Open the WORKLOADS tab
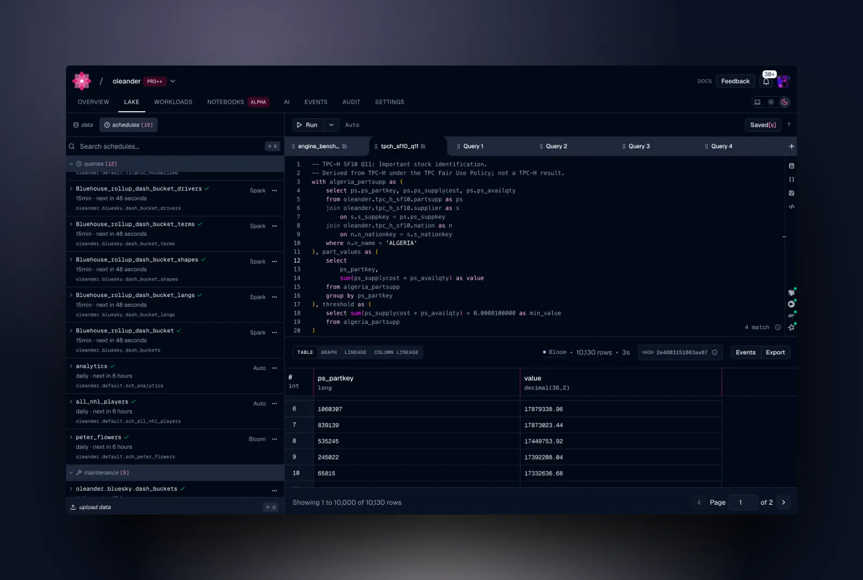The width and height of the screenshot is (863, 580). tap(173, 102)
